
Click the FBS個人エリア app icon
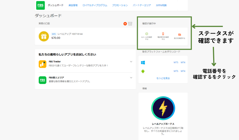point(42,80)
